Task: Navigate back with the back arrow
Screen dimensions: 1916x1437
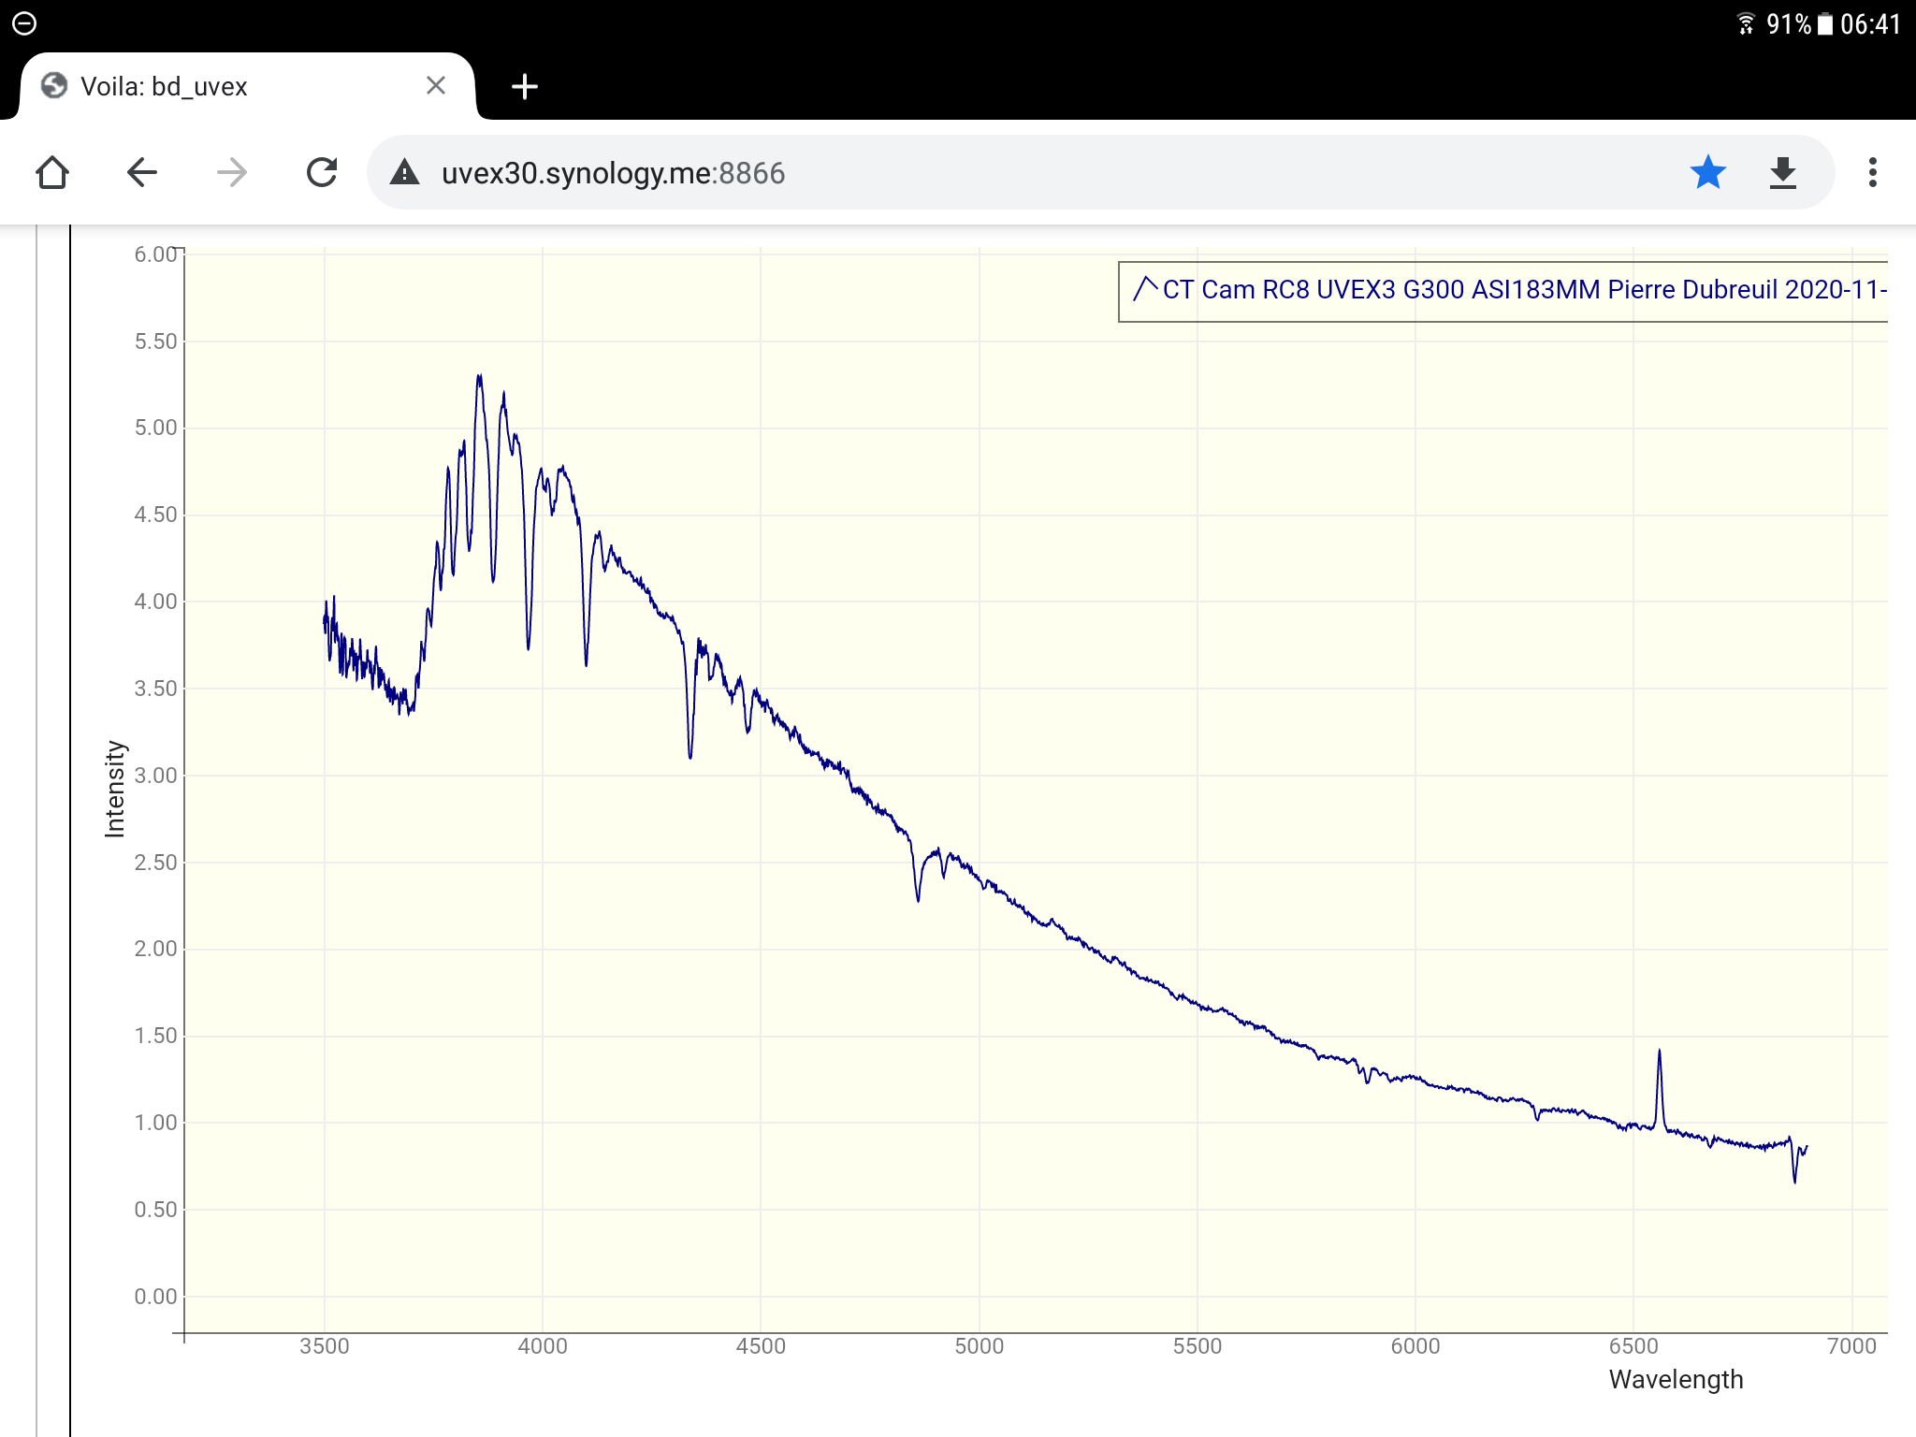Action: click(142, 173)
